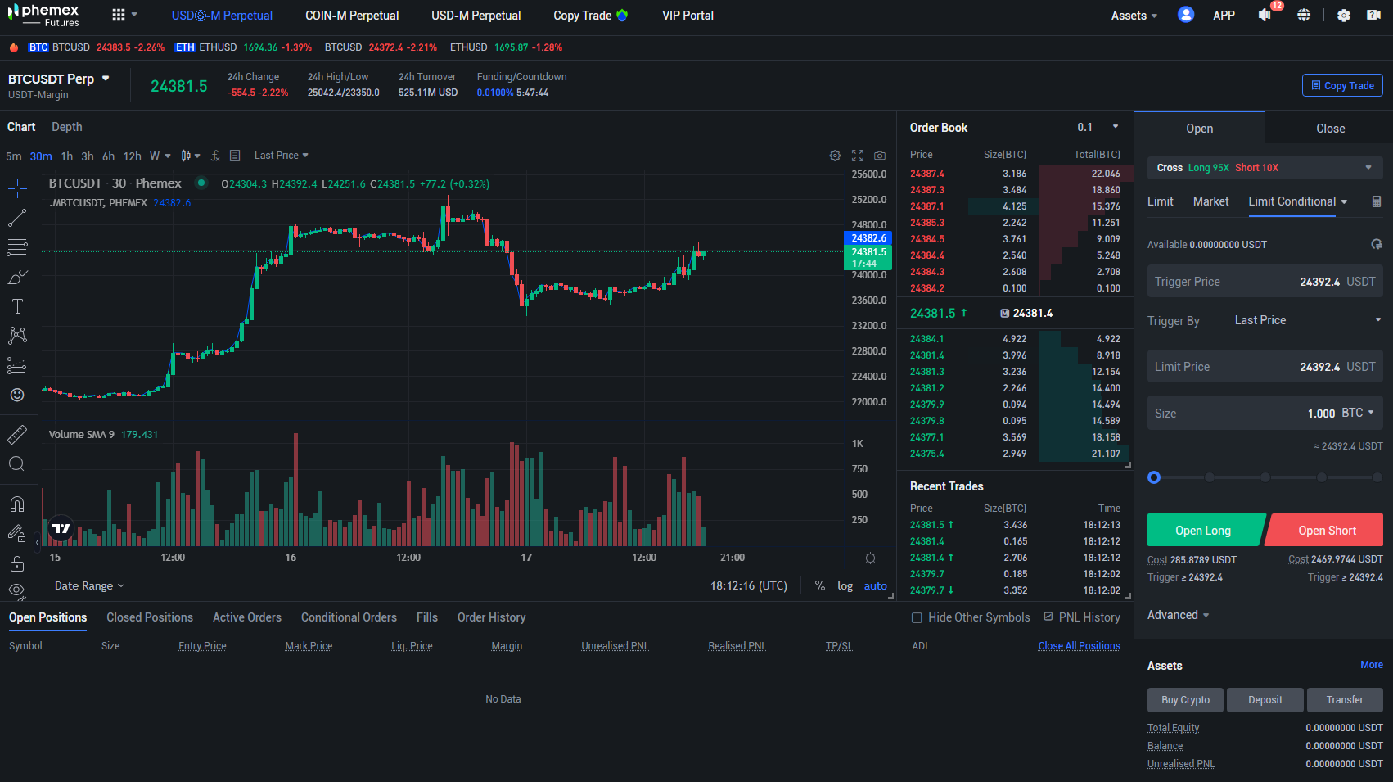Open announcements megaphone notifications
This screenshot has height=782, width=1393.
click(x=1265, y=15)
